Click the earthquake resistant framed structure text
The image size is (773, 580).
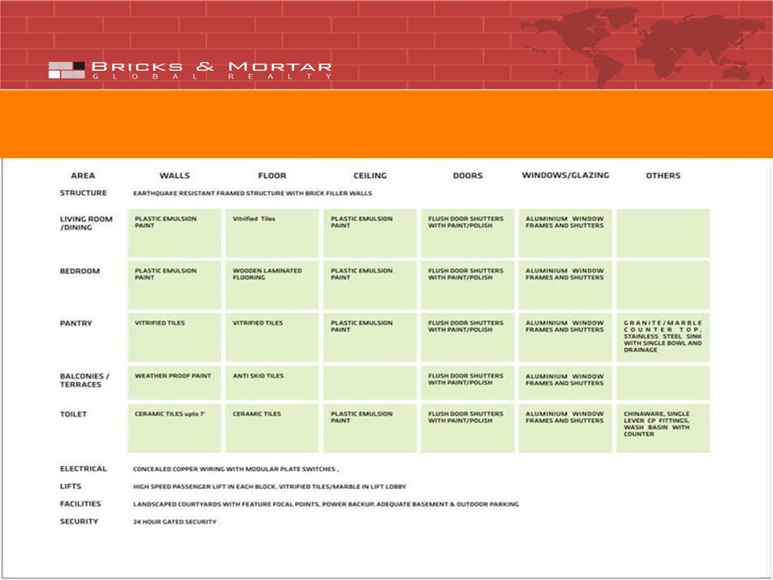click(x=252, y=193)
